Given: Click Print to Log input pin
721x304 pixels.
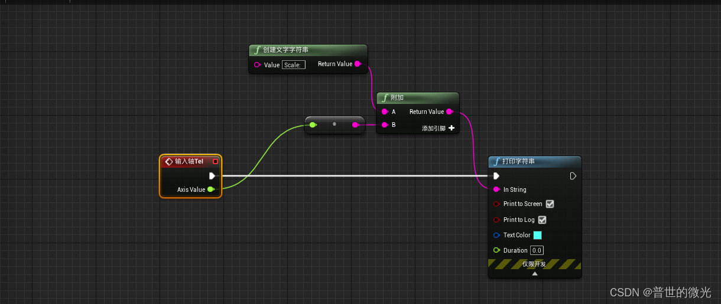Looking at the screenshot, I should [x=496, y=220].
